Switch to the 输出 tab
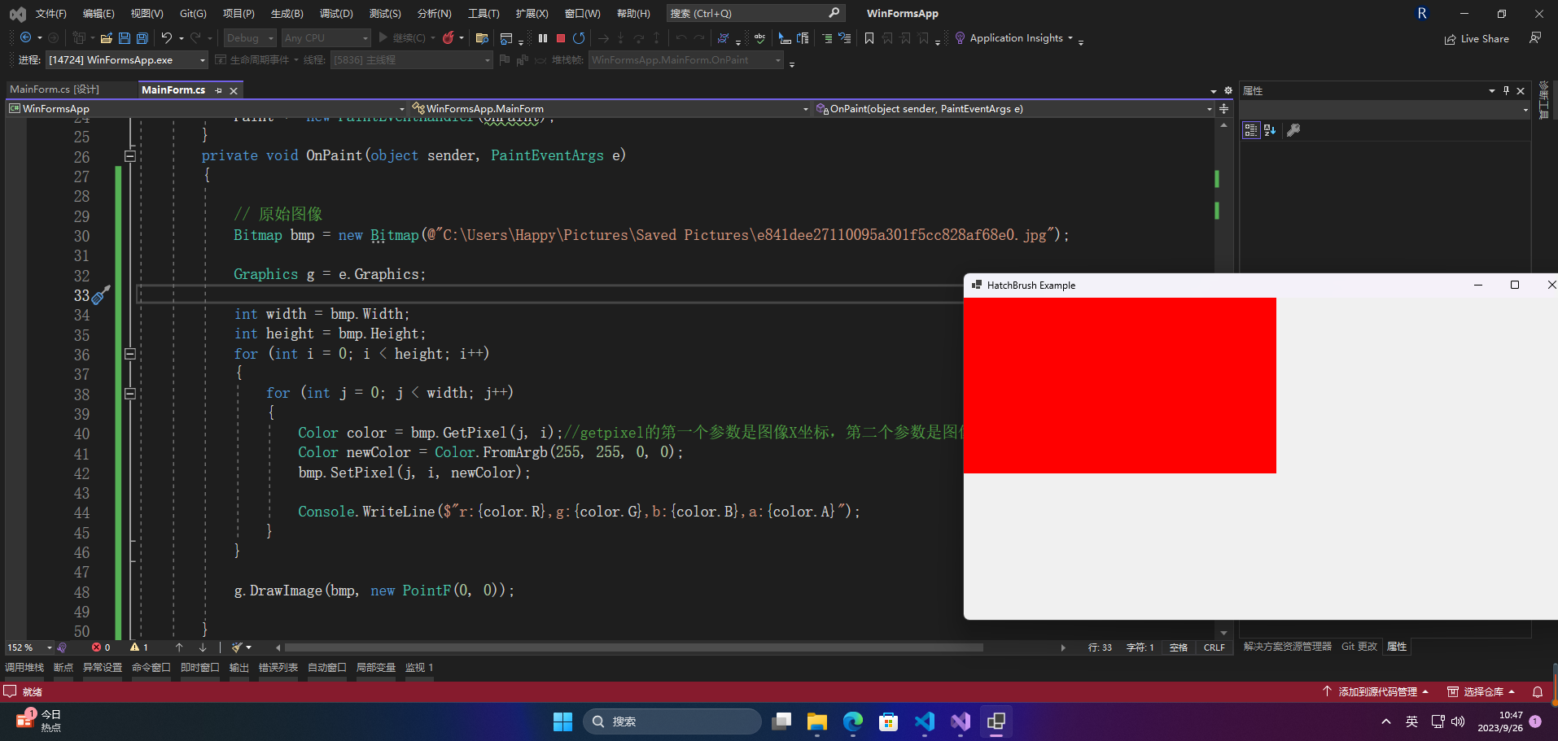 (239, 668)
